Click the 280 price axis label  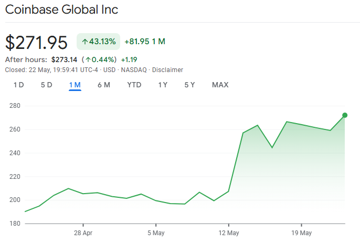click(14, 106)
